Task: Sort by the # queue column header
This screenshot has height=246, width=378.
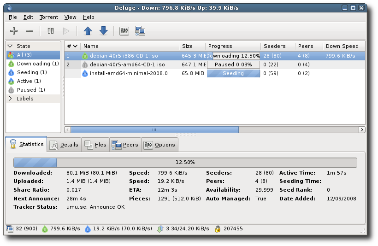Action: [72, 46]
